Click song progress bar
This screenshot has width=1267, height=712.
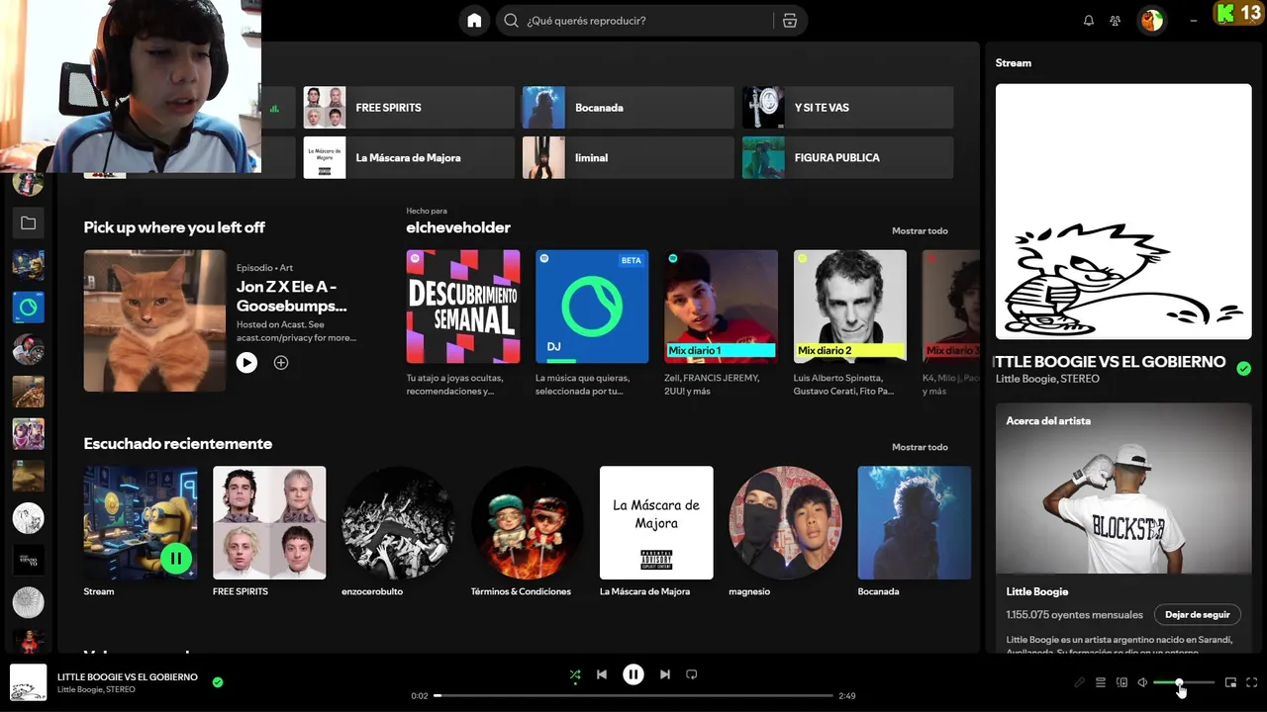point(633,695)
